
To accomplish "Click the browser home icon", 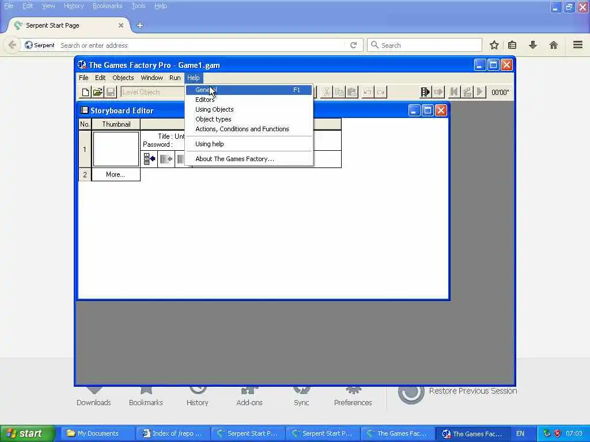I will pyautogui.click(x=553, y=45).
